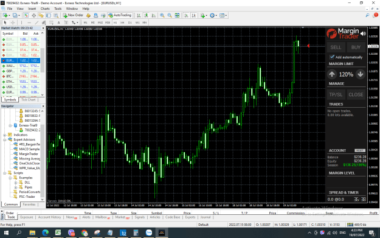Open the Charts menu
This screenshot has height=238, width=380.
point(45,9)
